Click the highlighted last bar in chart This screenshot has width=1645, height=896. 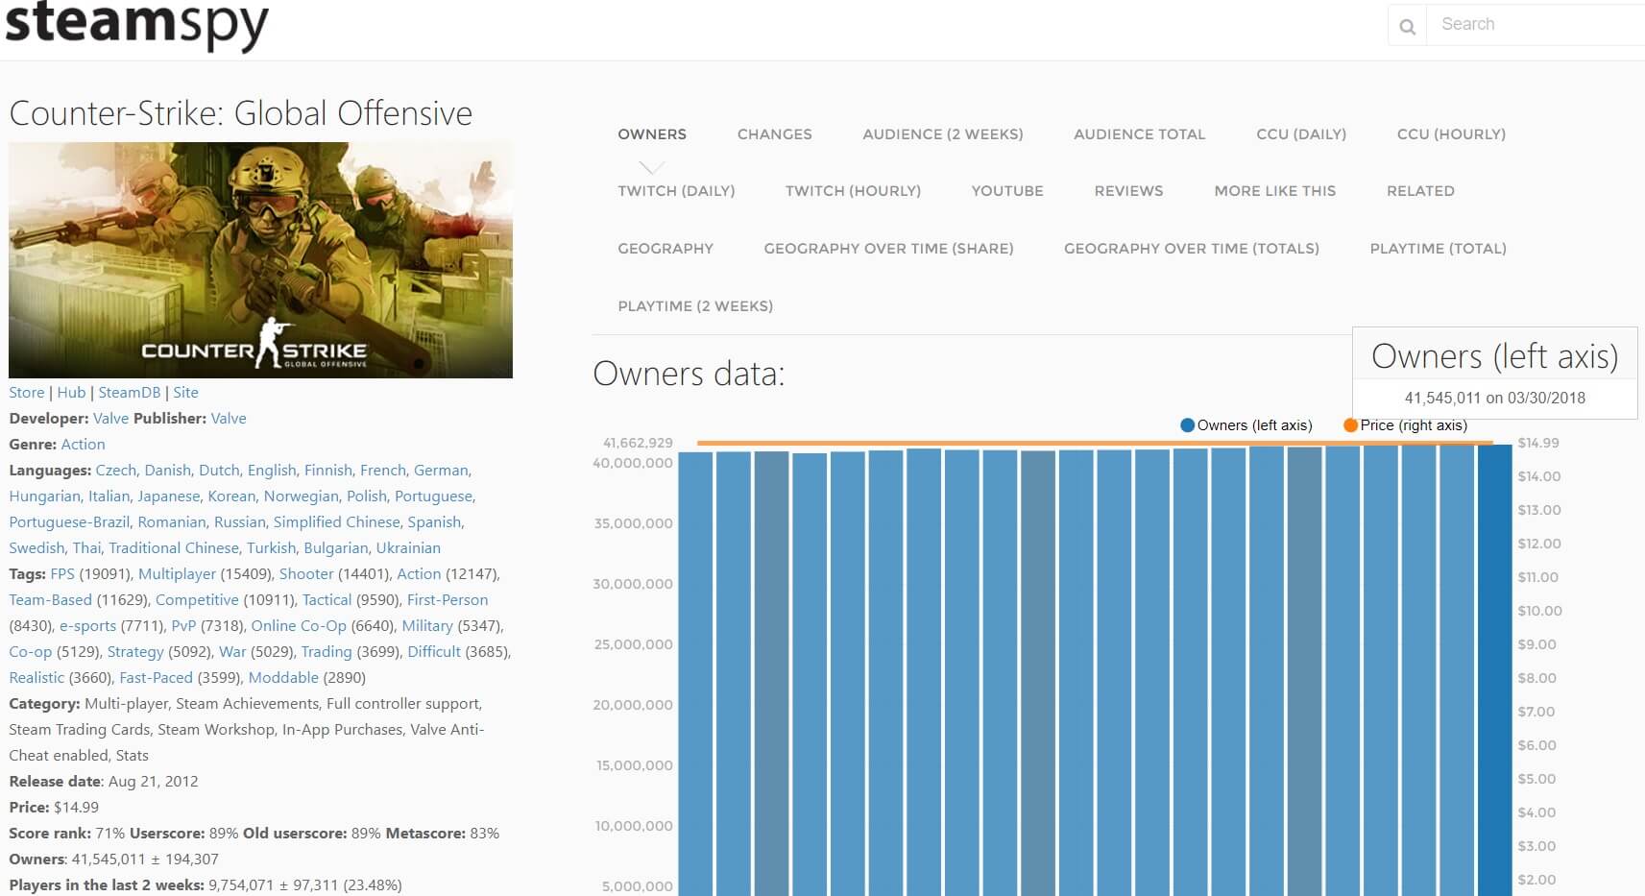(x=1494, y=672)
